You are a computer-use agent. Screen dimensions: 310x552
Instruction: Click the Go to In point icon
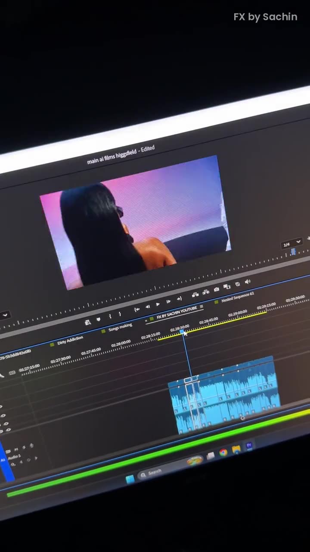[136, 309]
